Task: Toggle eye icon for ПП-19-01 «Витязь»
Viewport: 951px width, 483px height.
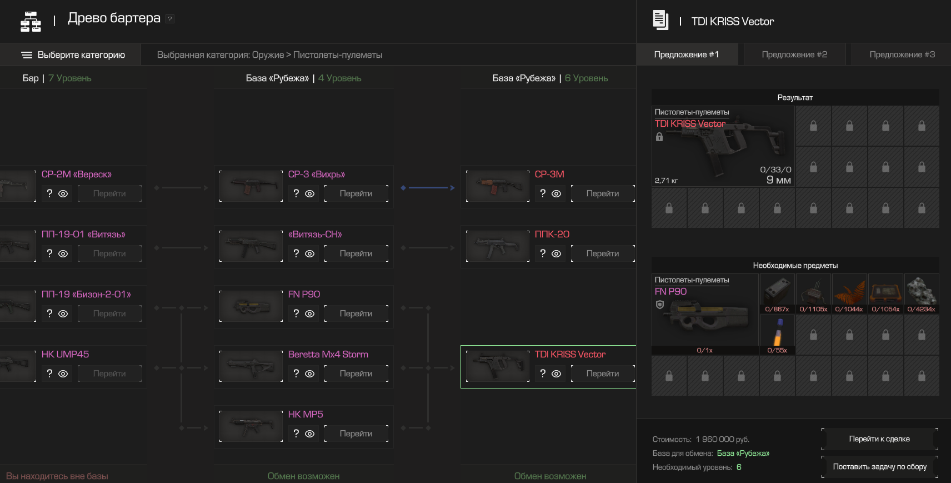Action: [63, 254]
